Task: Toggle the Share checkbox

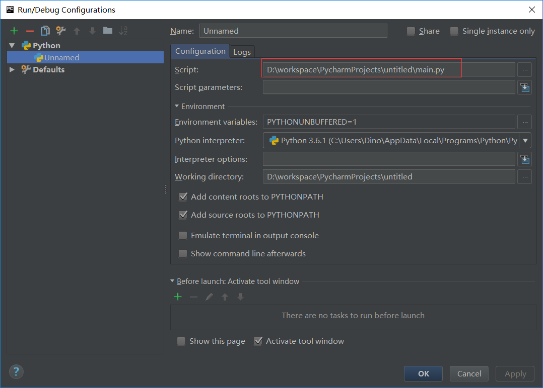Action: click(x=411, y=31)
